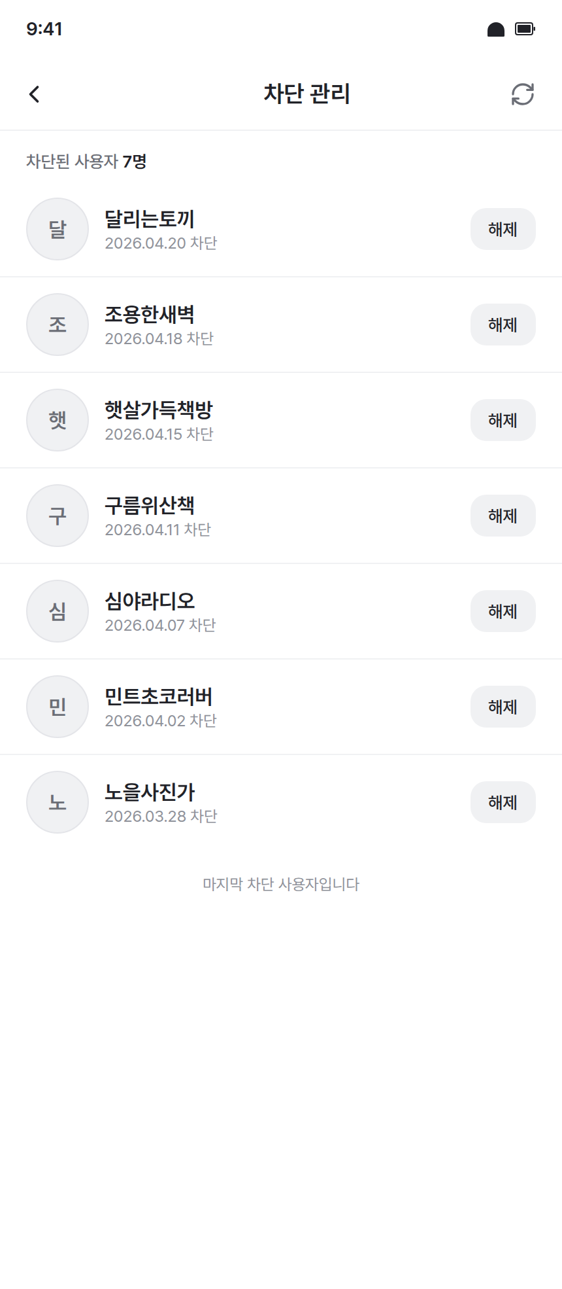Release the block on 심야라디오

tap(503, 611)
